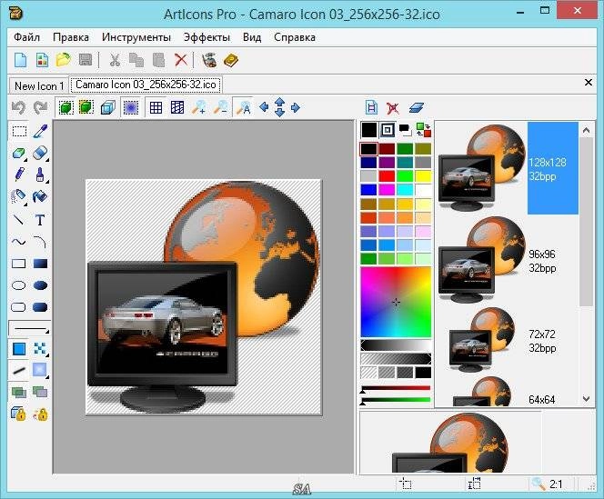The height and width of the screenshot is (499, 604).
Task: Select the straight line tool
Action: [19, 220]
